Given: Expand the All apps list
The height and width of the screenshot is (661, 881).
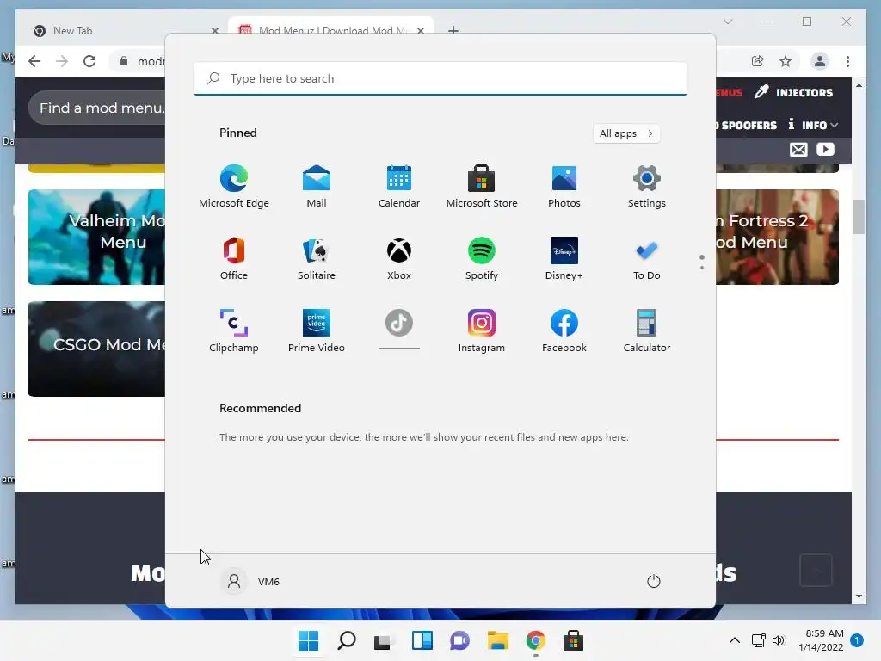Looking at the screenshot, I should [626, 133].
